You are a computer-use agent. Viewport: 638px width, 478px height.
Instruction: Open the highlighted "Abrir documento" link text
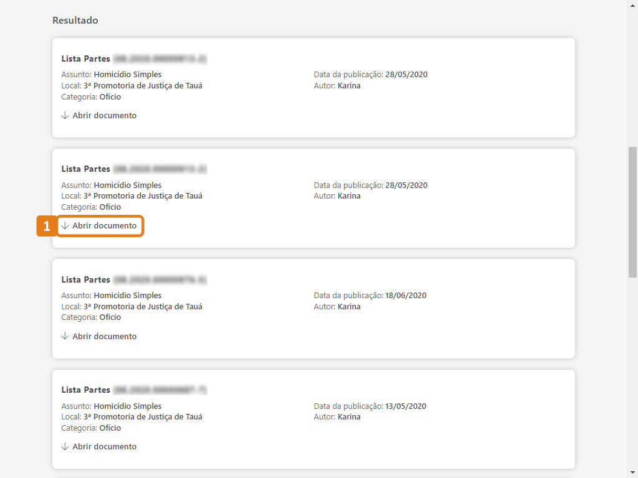pos(104,226)
